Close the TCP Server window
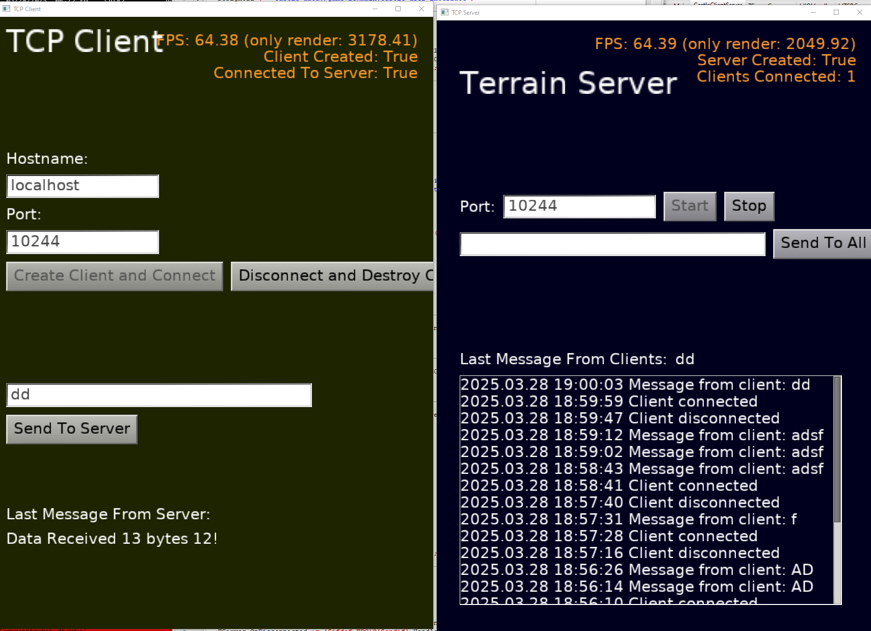871x631 pixels. tap(860, 12)
